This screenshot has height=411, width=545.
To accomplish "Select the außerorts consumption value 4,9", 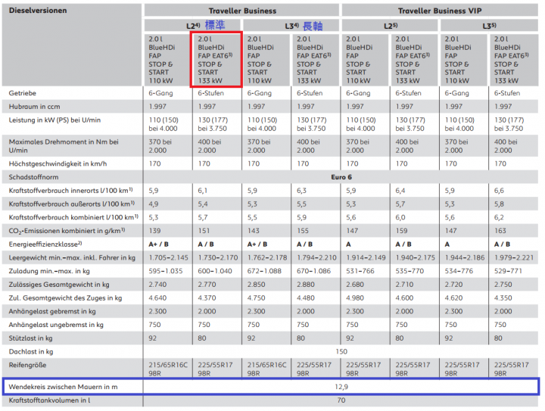I will pos(153,204).
